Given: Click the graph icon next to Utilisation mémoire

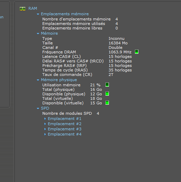Looking at the screenshot, I should pos(107,85).
